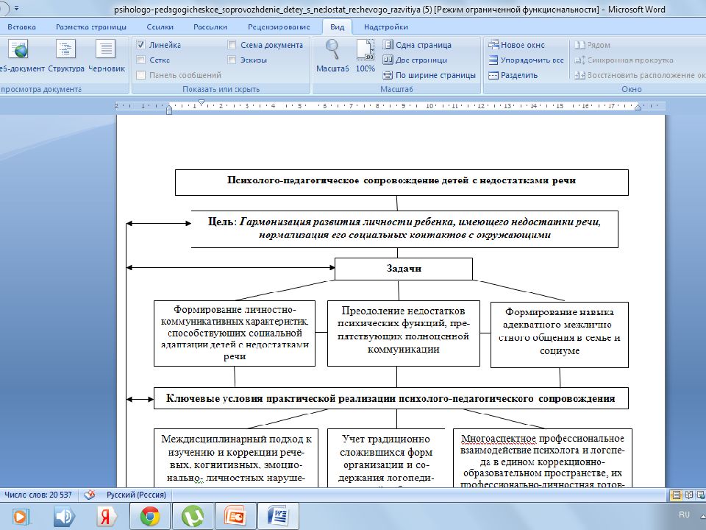Image resolution: width=706 pixels, height=530 pixels.
Task: Click the Учет традиционно сложившихся форм box
Action: click(386, 458)
